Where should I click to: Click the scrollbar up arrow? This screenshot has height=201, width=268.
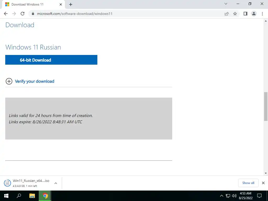(x=266, y=21)
